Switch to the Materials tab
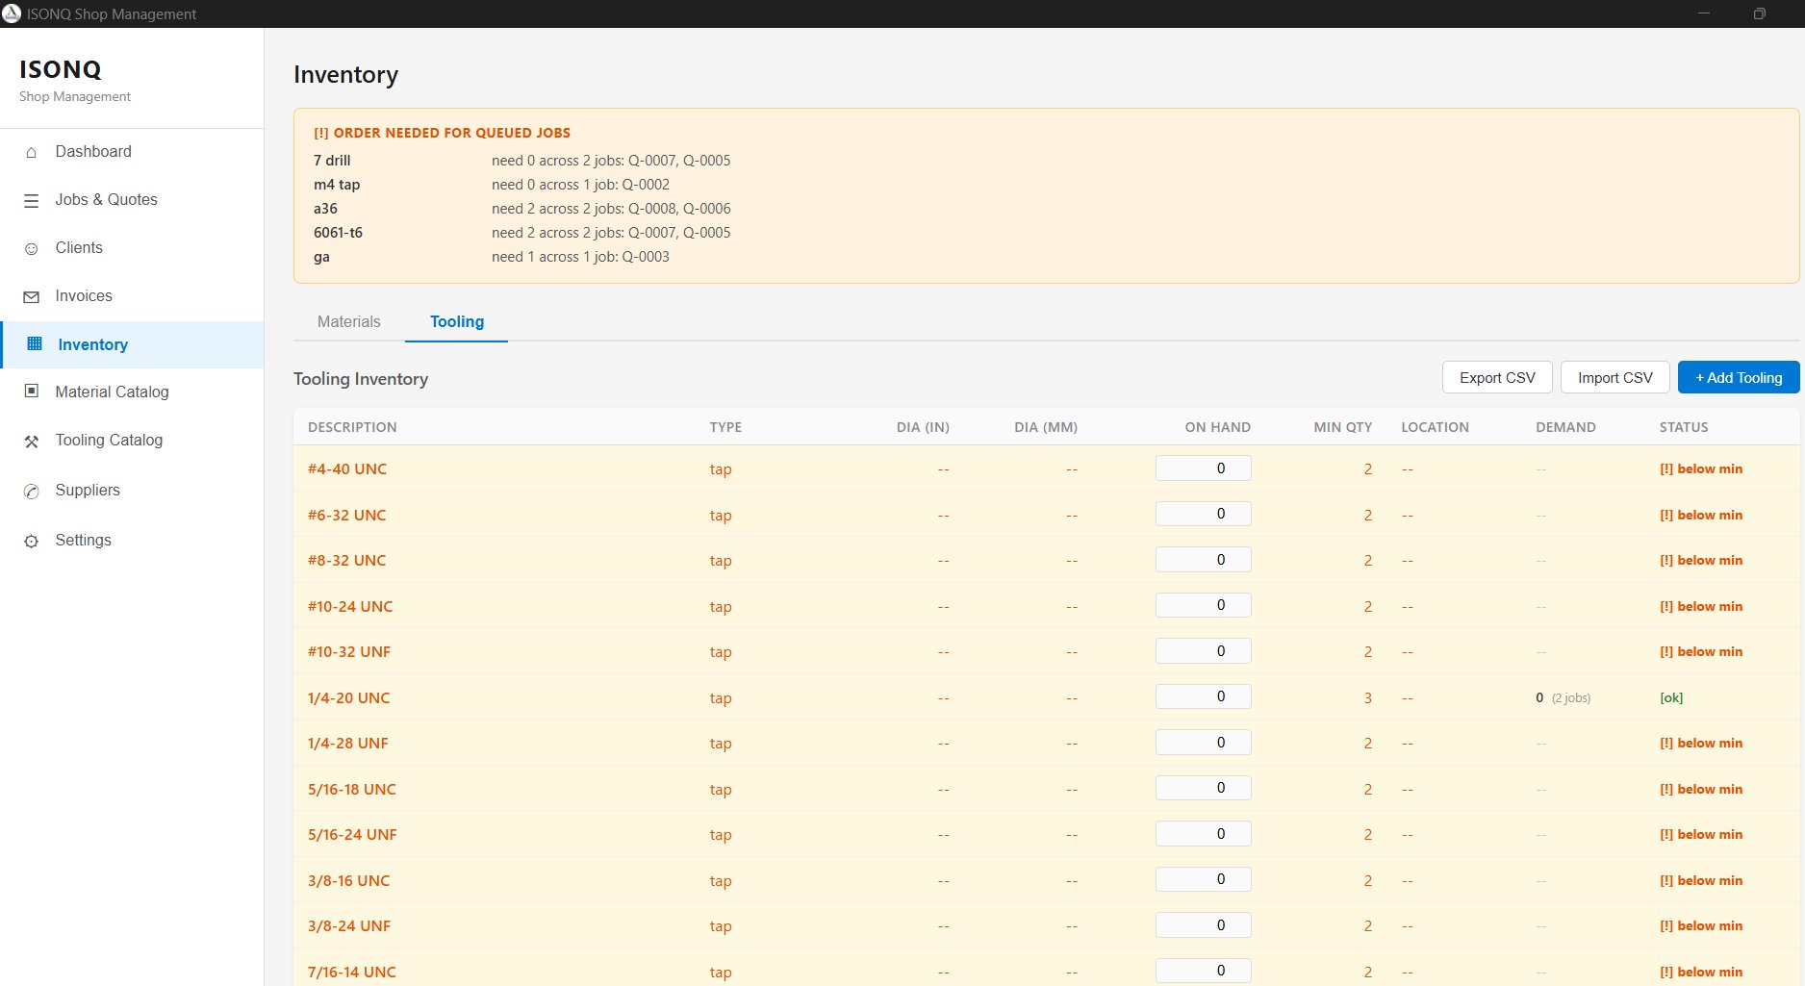The width and height of the screenshot is (1805, 986). point(348,321)
